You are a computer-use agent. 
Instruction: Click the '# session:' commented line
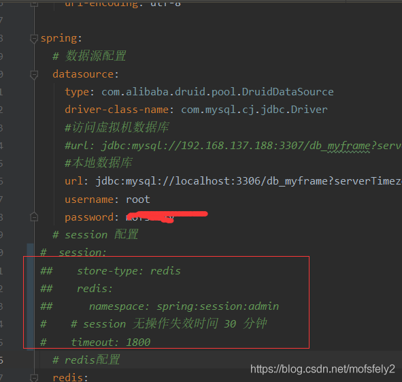click(73, 253)
